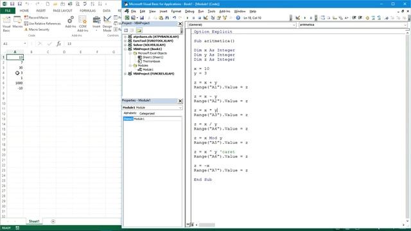
Task: Click the Macros button in Excel ribbon
Action: click(17, 22)
